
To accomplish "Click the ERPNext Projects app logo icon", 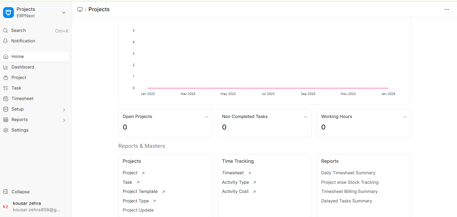I will pyautogui.click(x=8, y=13).
